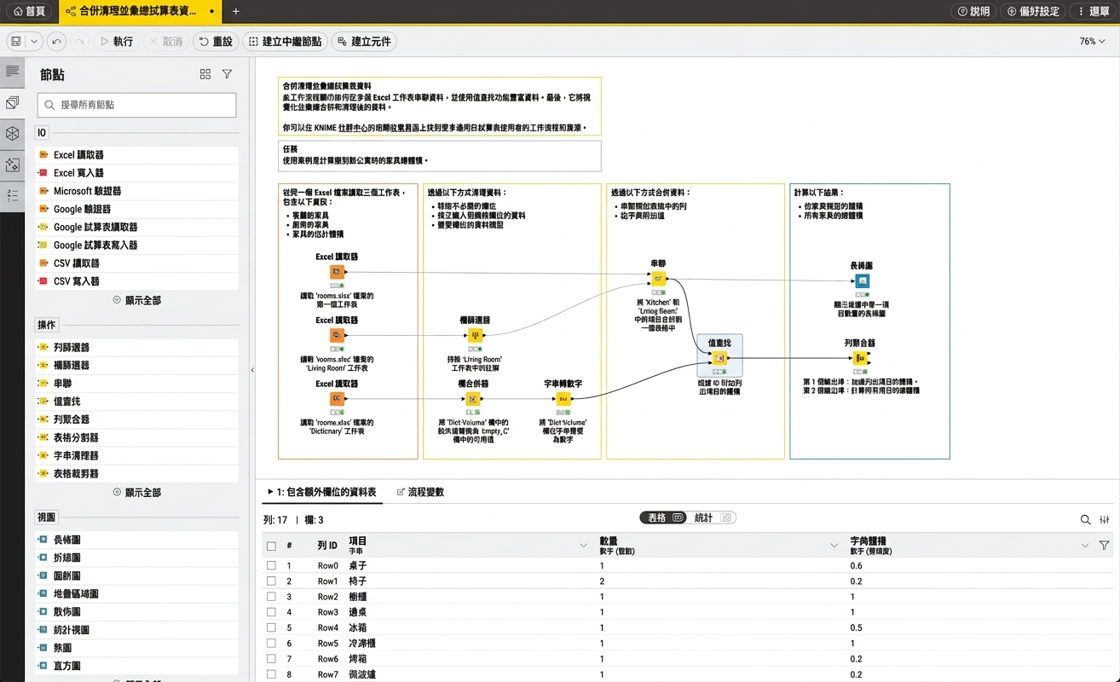Image resolution: width=1120 pixels, height=682 pixels.
Task: Click the redo arrow icon
Action: click(80, 41)
